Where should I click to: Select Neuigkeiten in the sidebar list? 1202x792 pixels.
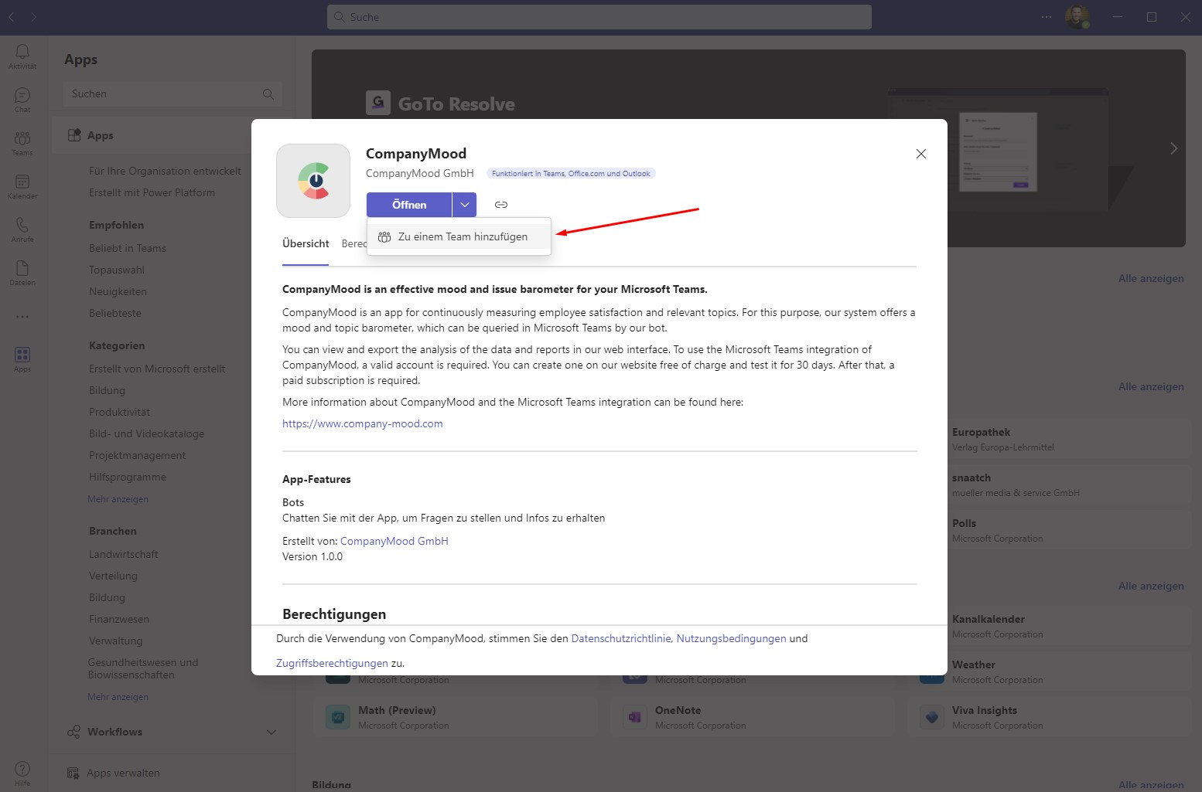[x=118, y=291]
